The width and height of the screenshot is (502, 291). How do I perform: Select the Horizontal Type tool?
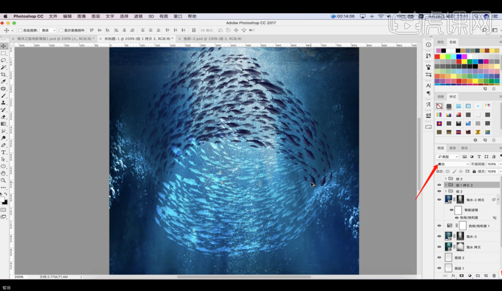(4, 152)
